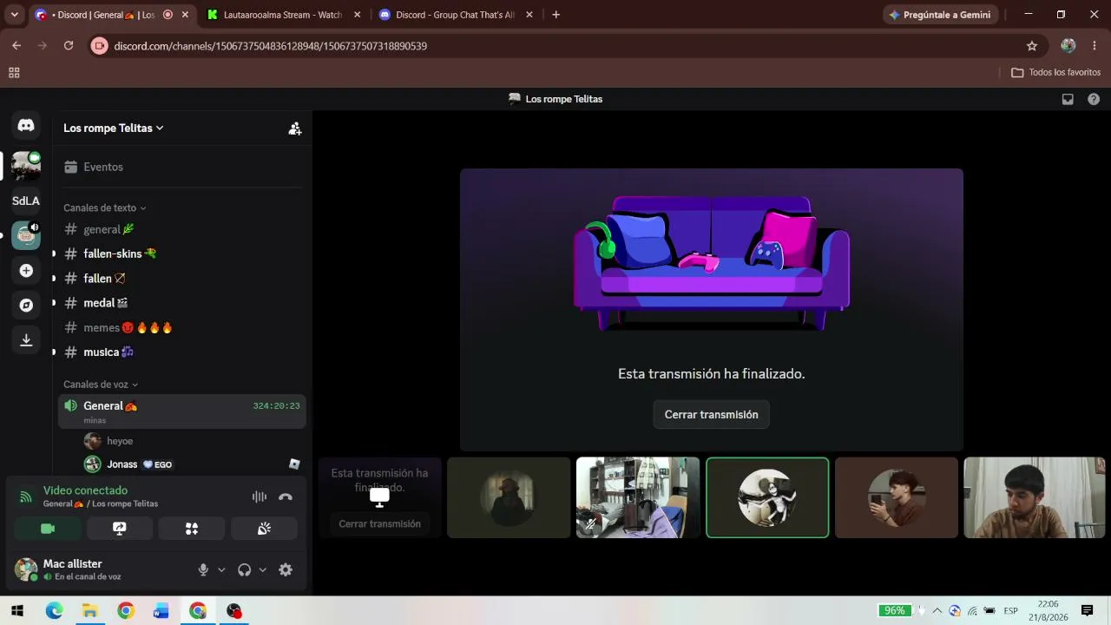Viewport: 1111px width, 625px height.
Task: Open the general text channel
Action: click(182, 230)
